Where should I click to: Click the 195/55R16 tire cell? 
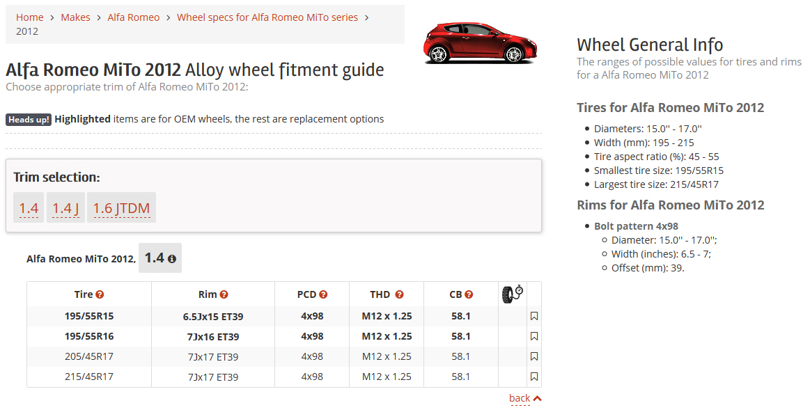89,336
